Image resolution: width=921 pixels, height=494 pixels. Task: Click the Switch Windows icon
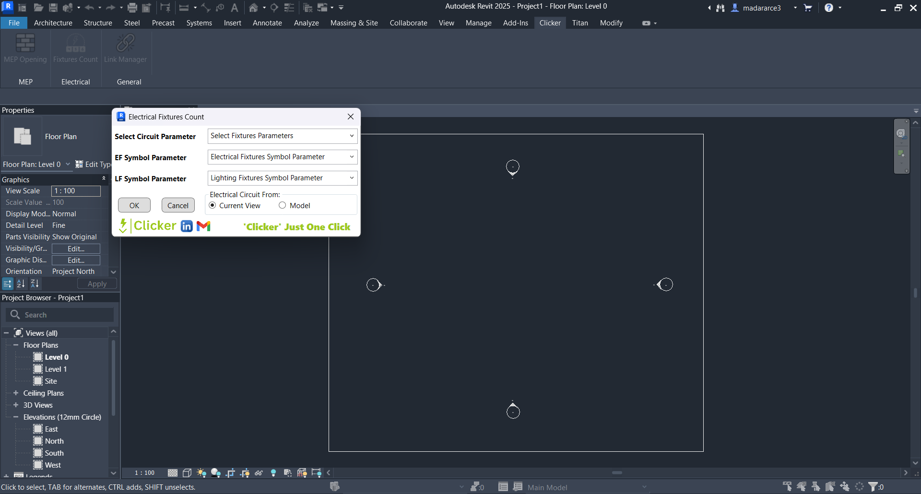pyautogui.click(x=322, y=8)
